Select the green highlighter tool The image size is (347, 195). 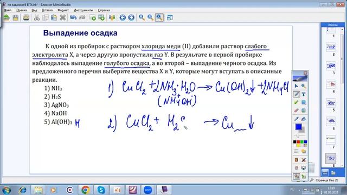coord(297,102)
